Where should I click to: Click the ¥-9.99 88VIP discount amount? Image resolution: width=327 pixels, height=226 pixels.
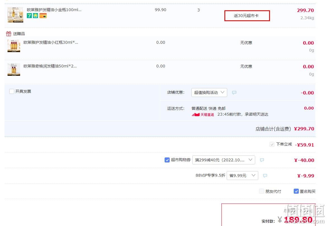[x=305, y=176]
